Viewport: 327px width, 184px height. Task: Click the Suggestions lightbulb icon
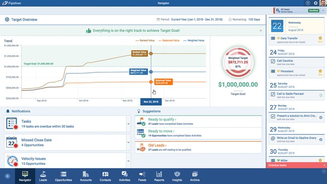pyautogui.click(x=139, y=111)
